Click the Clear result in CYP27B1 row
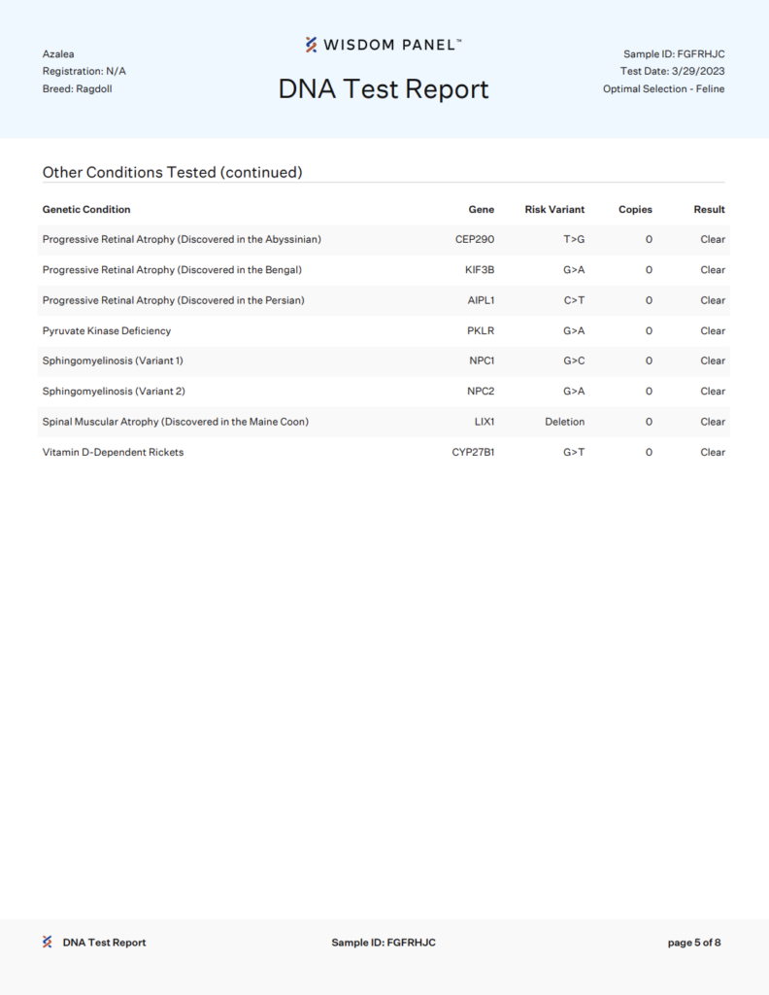769x995 pixels. click(x=713, y=452)
